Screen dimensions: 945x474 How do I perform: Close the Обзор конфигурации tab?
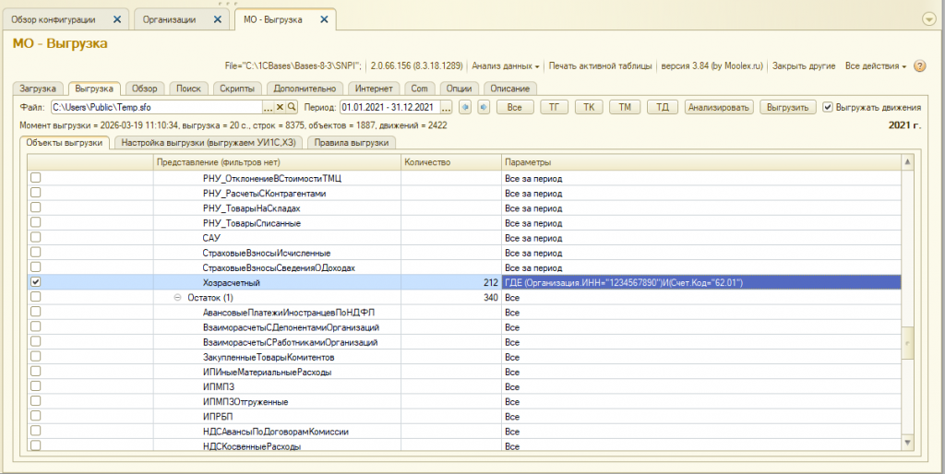(115, 19)
